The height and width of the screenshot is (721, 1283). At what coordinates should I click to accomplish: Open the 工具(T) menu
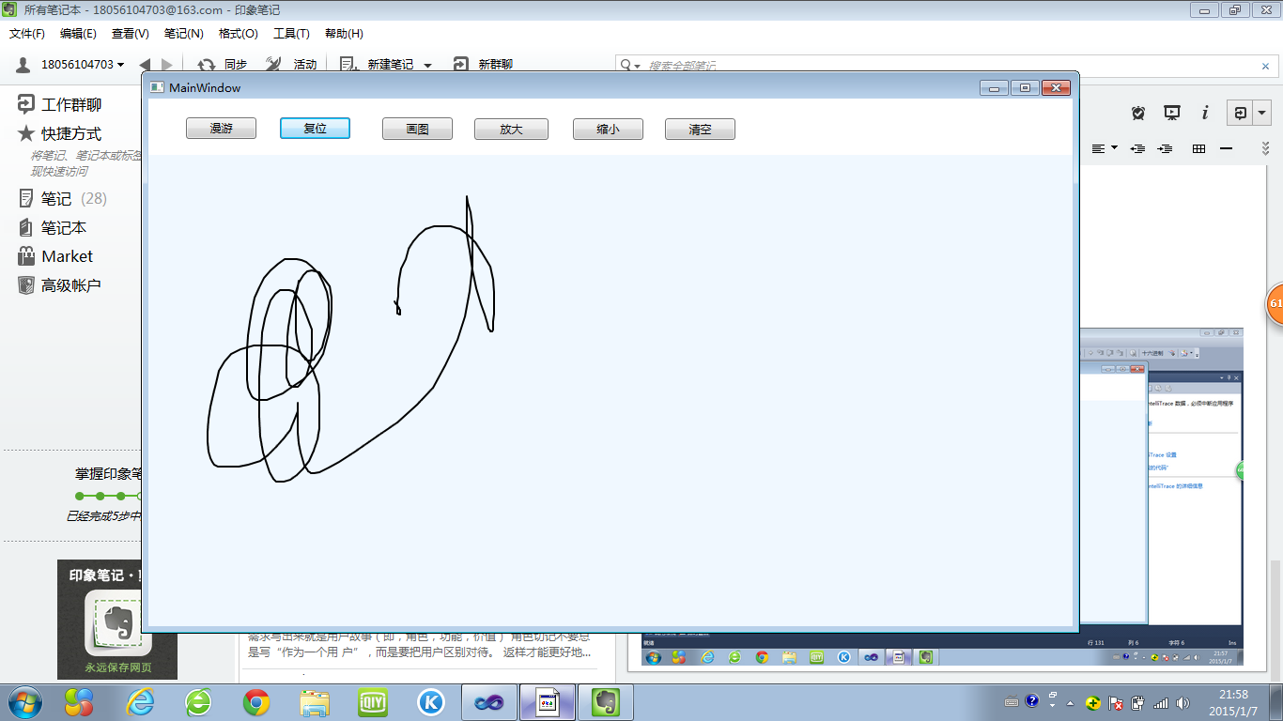point(291,34)
